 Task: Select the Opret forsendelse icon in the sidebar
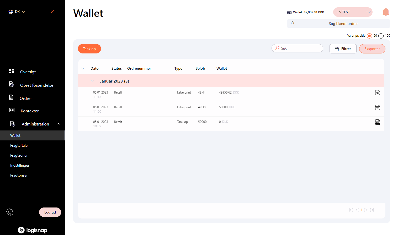tap(12, 84)
